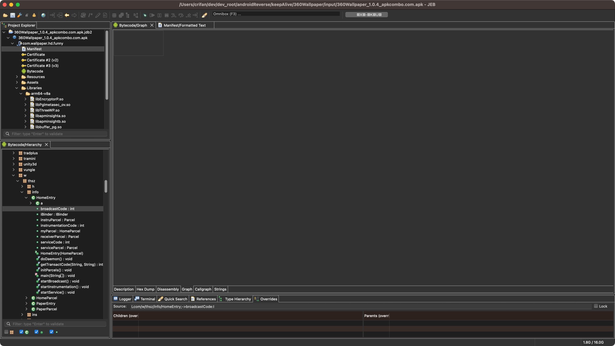Expand the Assets folder

pos(17,82)
